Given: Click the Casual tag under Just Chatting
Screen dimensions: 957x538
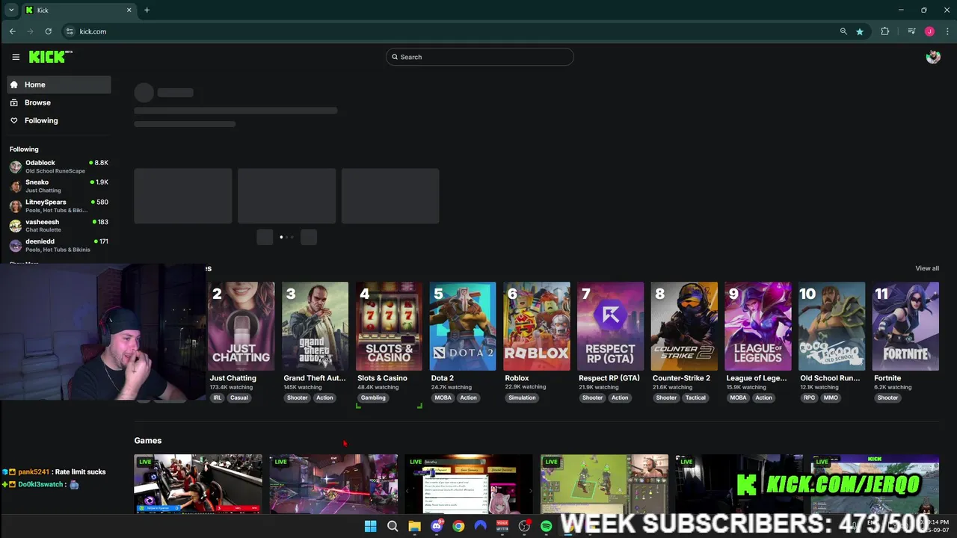Looking at the screenshot, I should [239, 398].
